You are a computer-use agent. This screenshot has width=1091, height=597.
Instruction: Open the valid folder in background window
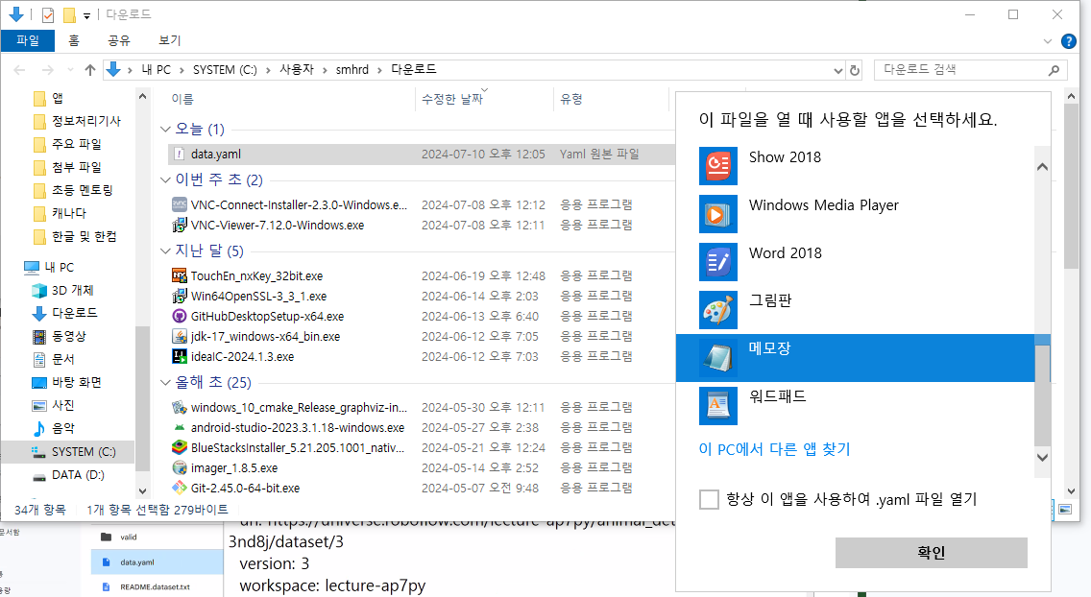click(x=128, y=537)
